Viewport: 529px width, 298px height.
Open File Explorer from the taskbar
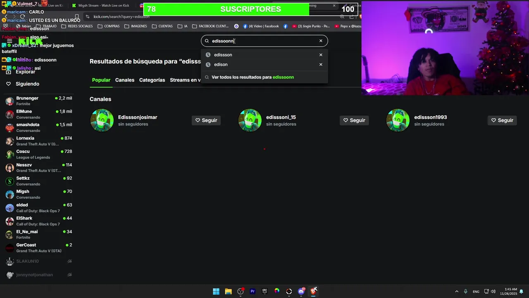(x=228, y=291)
